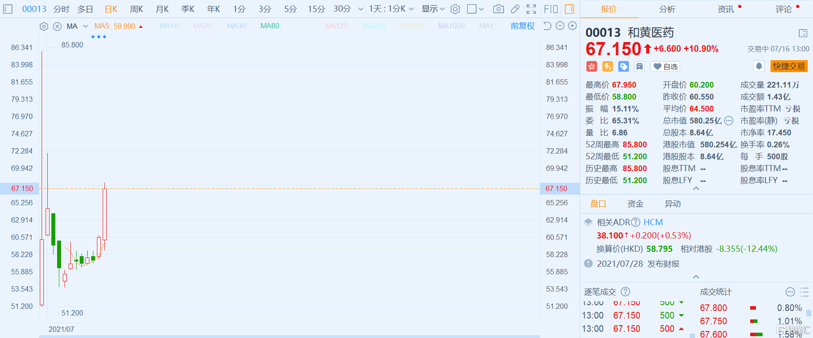
Task: Select the 资金 capital tab
Action: point(636,204)
